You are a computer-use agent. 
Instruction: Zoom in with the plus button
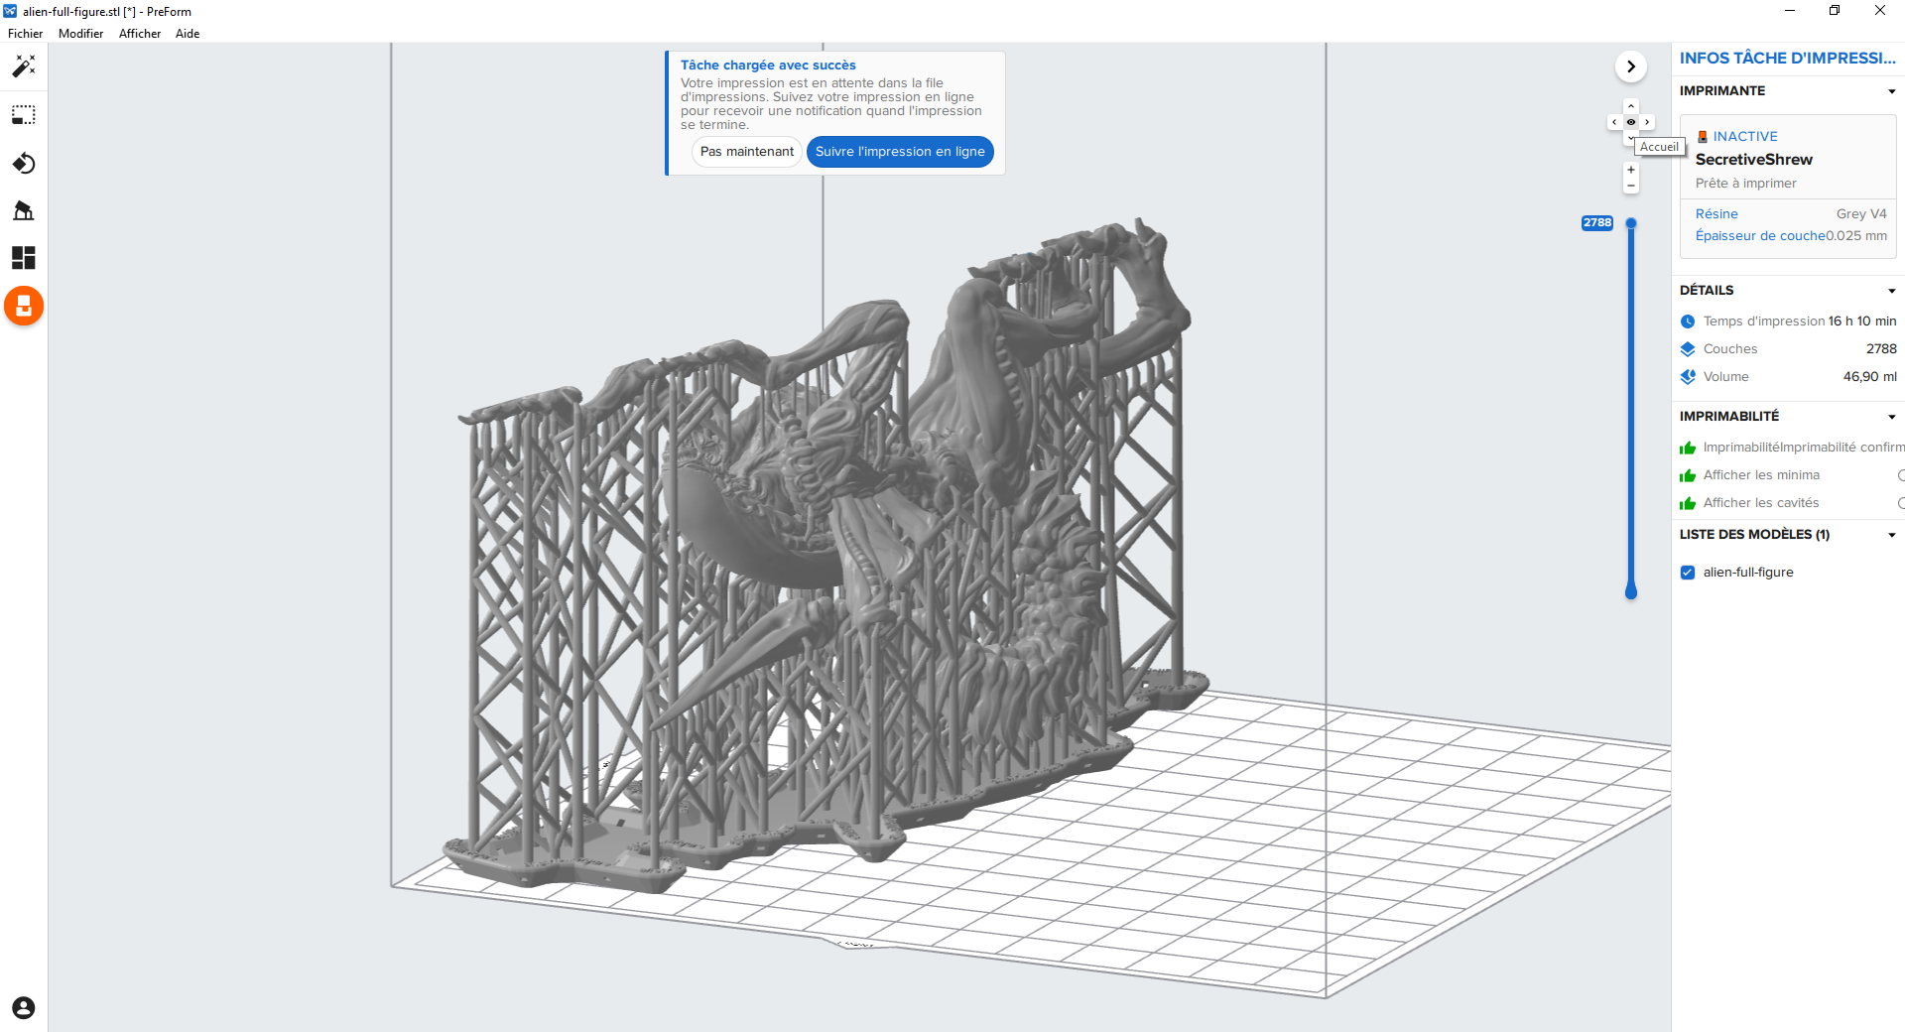tap(1631, 170)
